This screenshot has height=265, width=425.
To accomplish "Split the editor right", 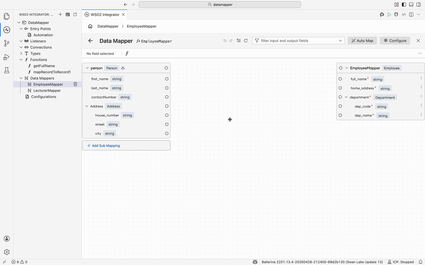I will [411, 15].
